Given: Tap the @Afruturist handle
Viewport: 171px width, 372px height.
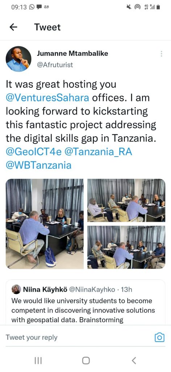Looking at the screenshot, I should (55, 65).
